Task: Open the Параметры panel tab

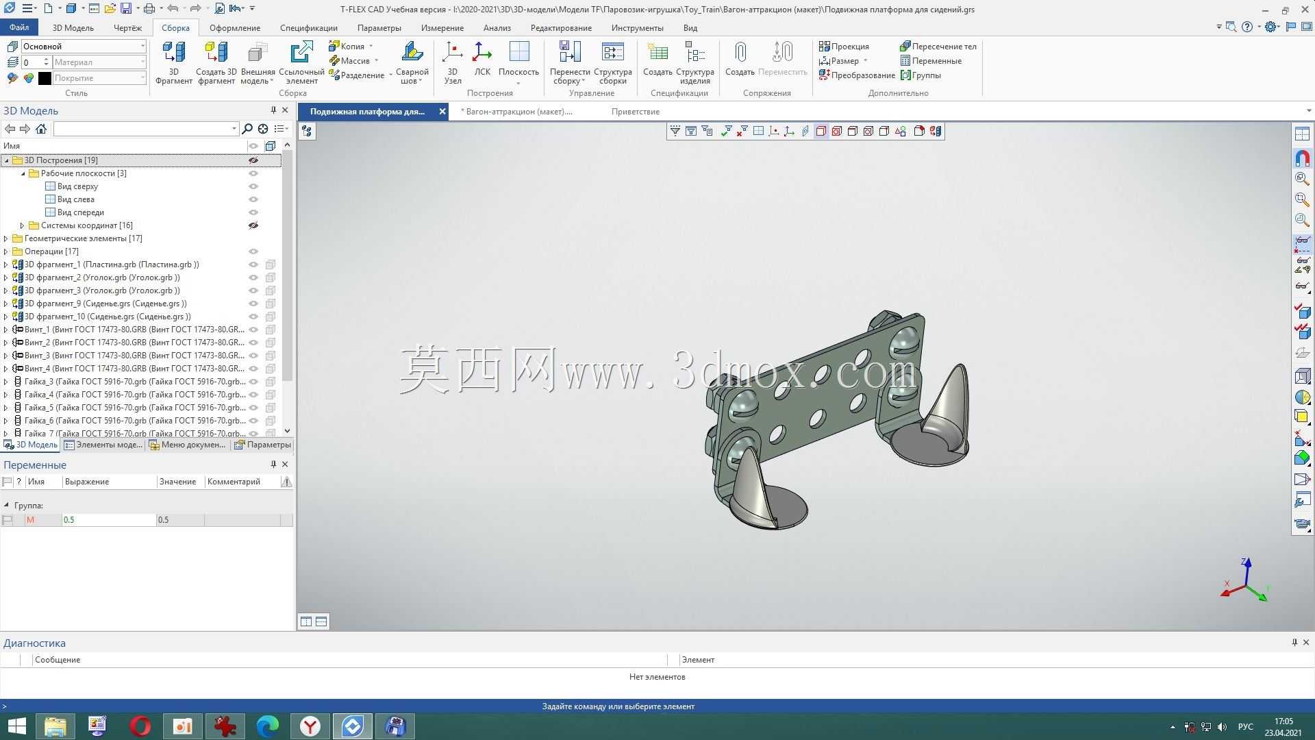Action: click(x=263, y=445)
